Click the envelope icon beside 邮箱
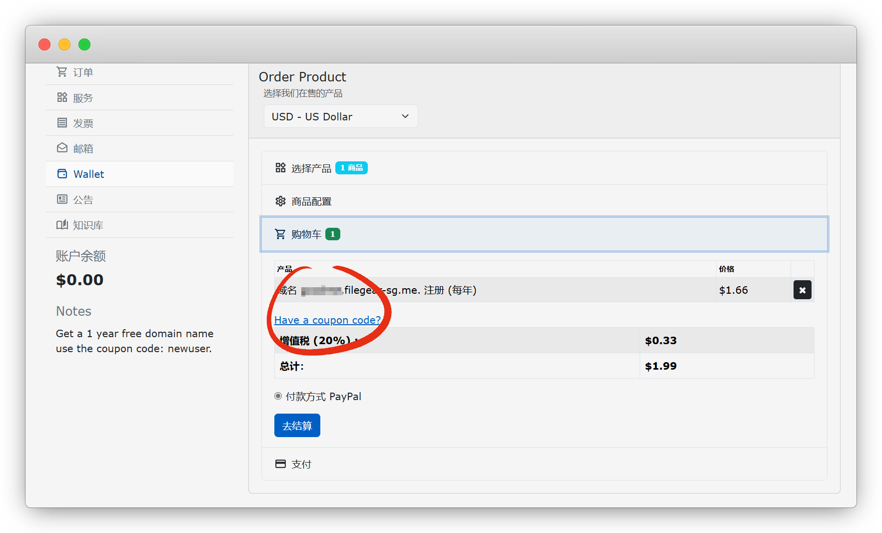Screen dimensions: 882x533 coord(61,148)
